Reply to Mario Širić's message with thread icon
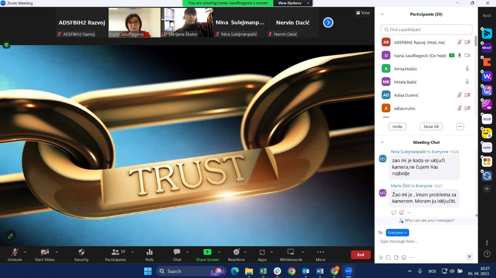The image size is (496, 278). tap(393, 212)
